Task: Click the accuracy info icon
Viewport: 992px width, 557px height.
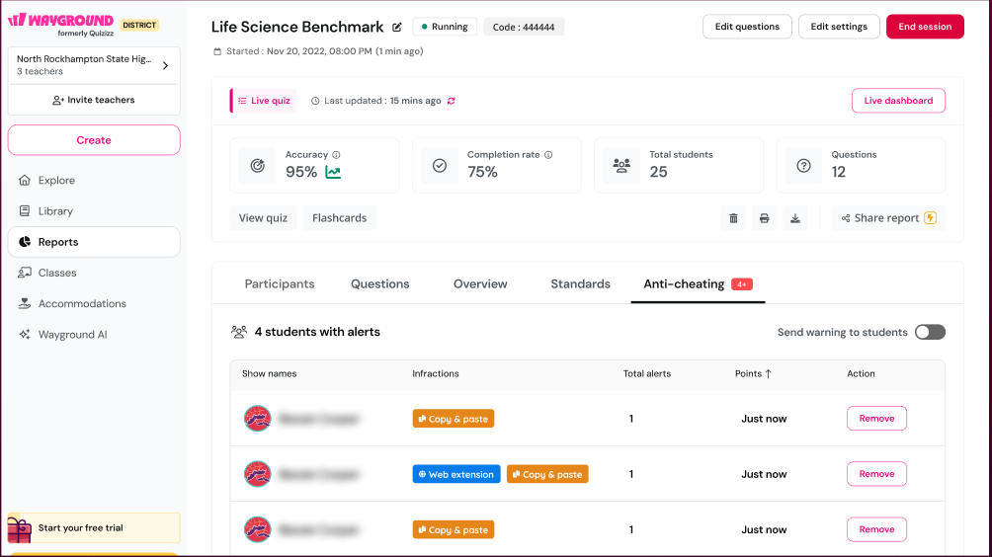Action: (337, 155)
